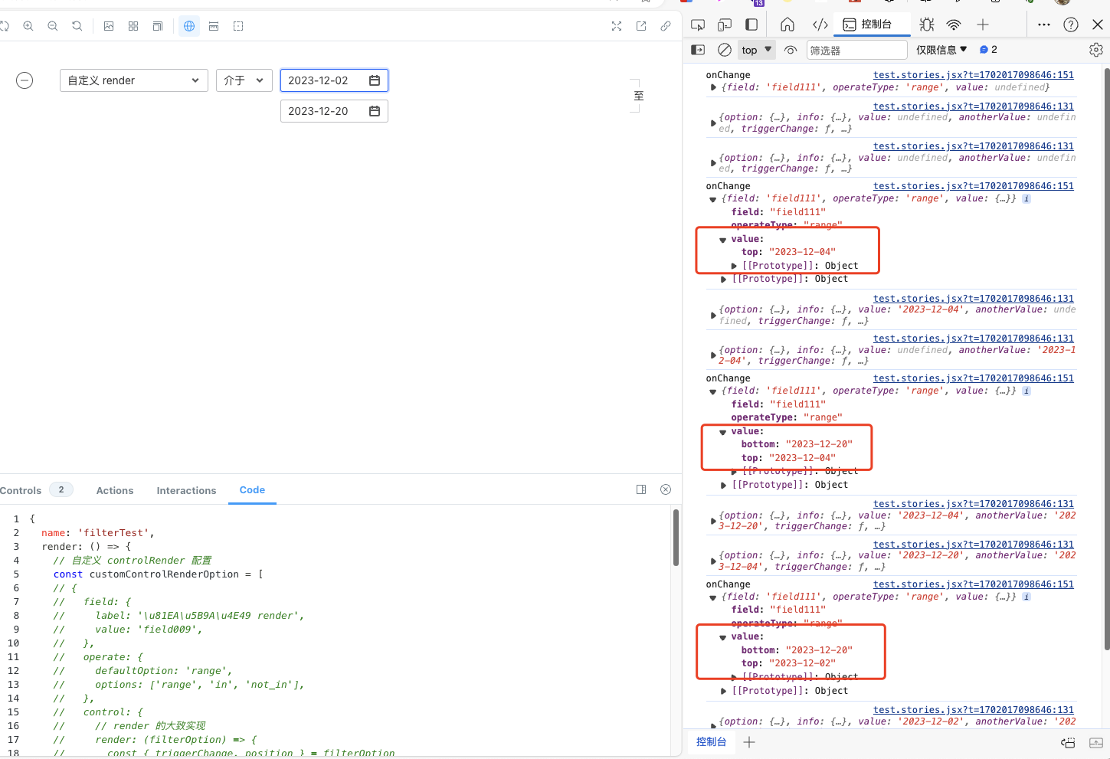
Task: Click the drawer undock icon at bottom
Action: (x=1068, y=742)
